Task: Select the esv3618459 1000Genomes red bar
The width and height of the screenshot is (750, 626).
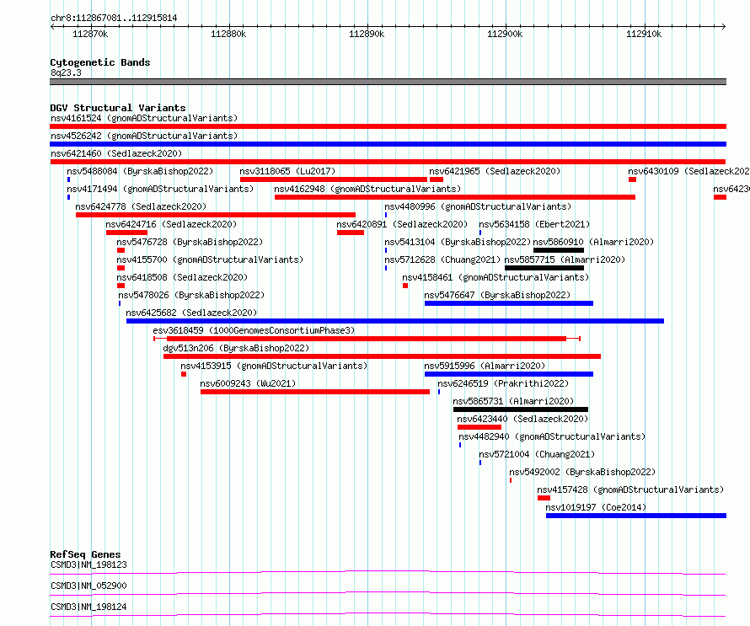Action: click(x=367, y=339)
